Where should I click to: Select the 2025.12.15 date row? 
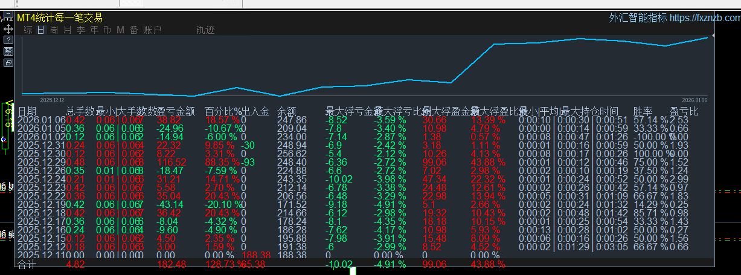tap(42, 239)
